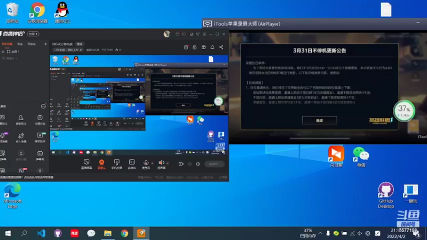Open the text file on desktop
427x240 pixels.
pyautogui.click(x=386, y=10)
